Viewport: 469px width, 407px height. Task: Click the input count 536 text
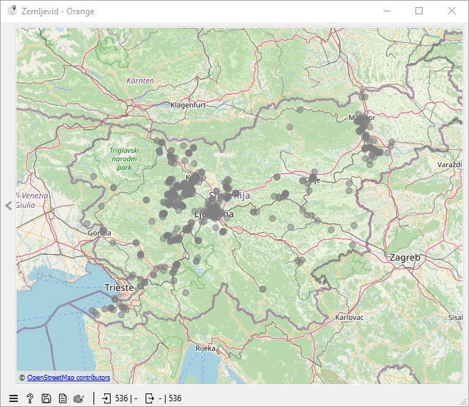122,398
